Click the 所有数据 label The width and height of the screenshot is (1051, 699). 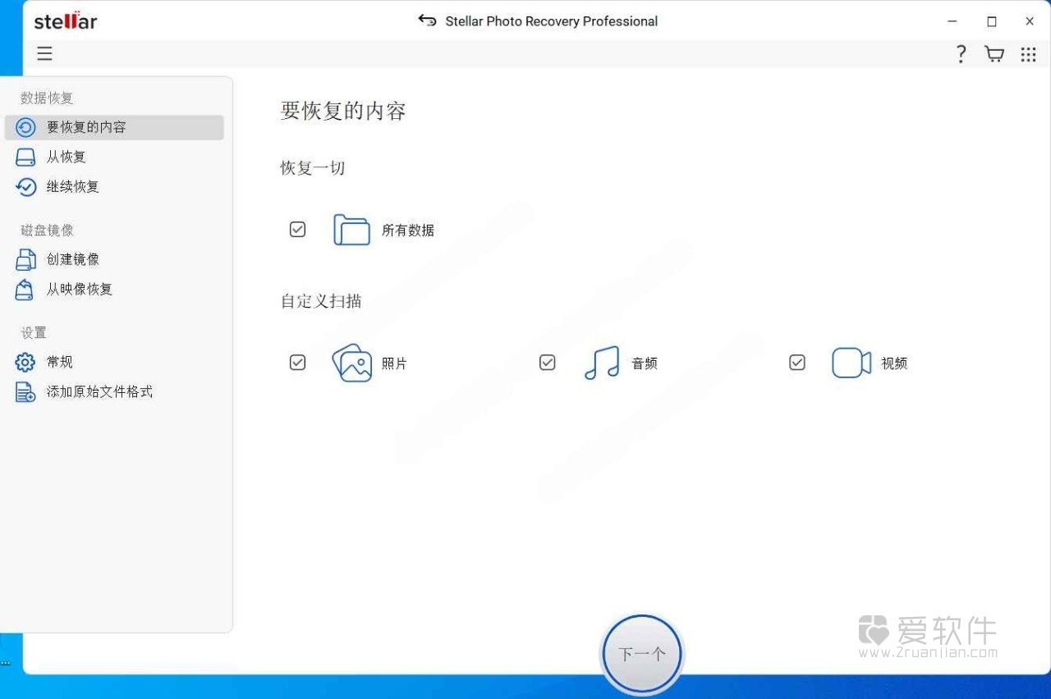(408, 231)
